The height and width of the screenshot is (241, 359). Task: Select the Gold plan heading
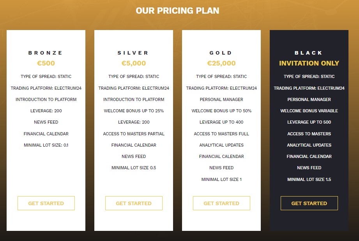click(221, 53)
